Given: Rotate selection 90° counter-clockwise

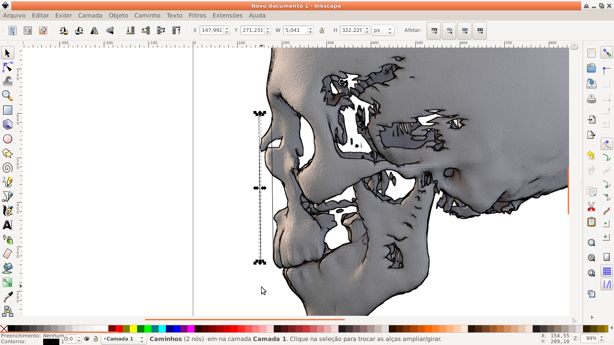Looking at the screenshot, I should coord(64,31).
